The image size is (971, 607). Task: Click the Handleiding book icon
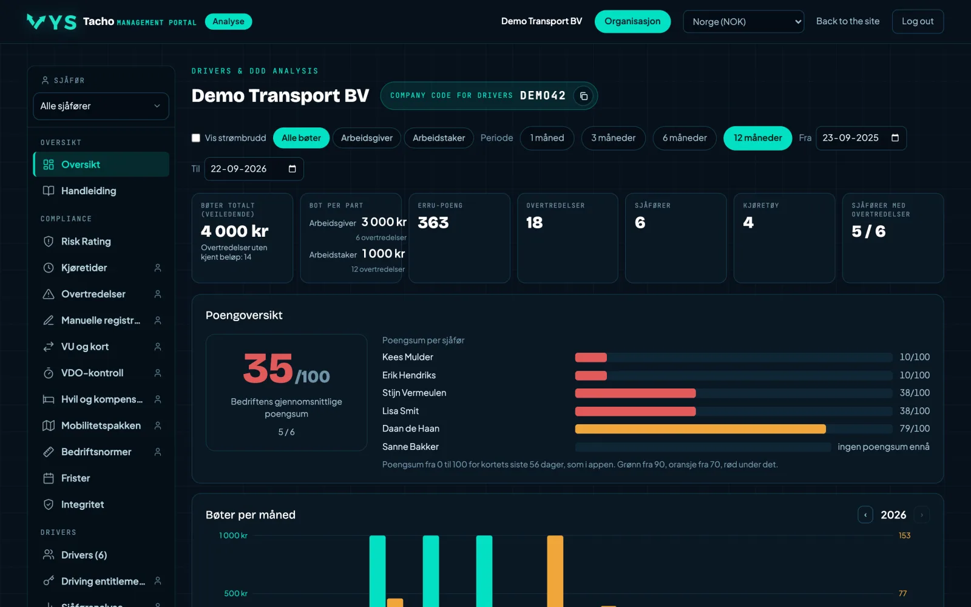tap(49, 191)
